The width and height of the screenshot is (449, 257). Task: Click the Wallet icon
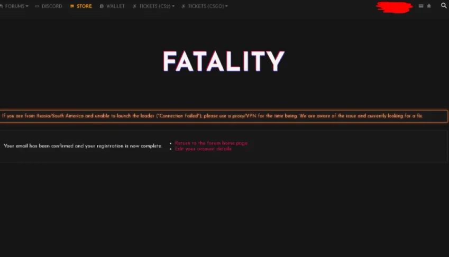tap(102, 6)
